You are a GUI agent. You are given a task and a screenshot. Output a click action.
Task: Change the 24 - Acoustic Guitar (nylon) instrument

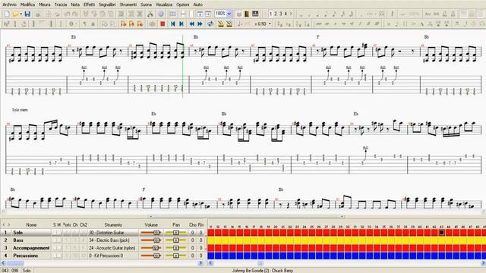pyautogui.click(x=113, y=248)
